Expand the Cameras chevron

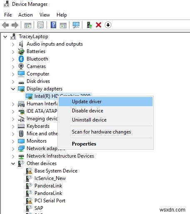13,67
